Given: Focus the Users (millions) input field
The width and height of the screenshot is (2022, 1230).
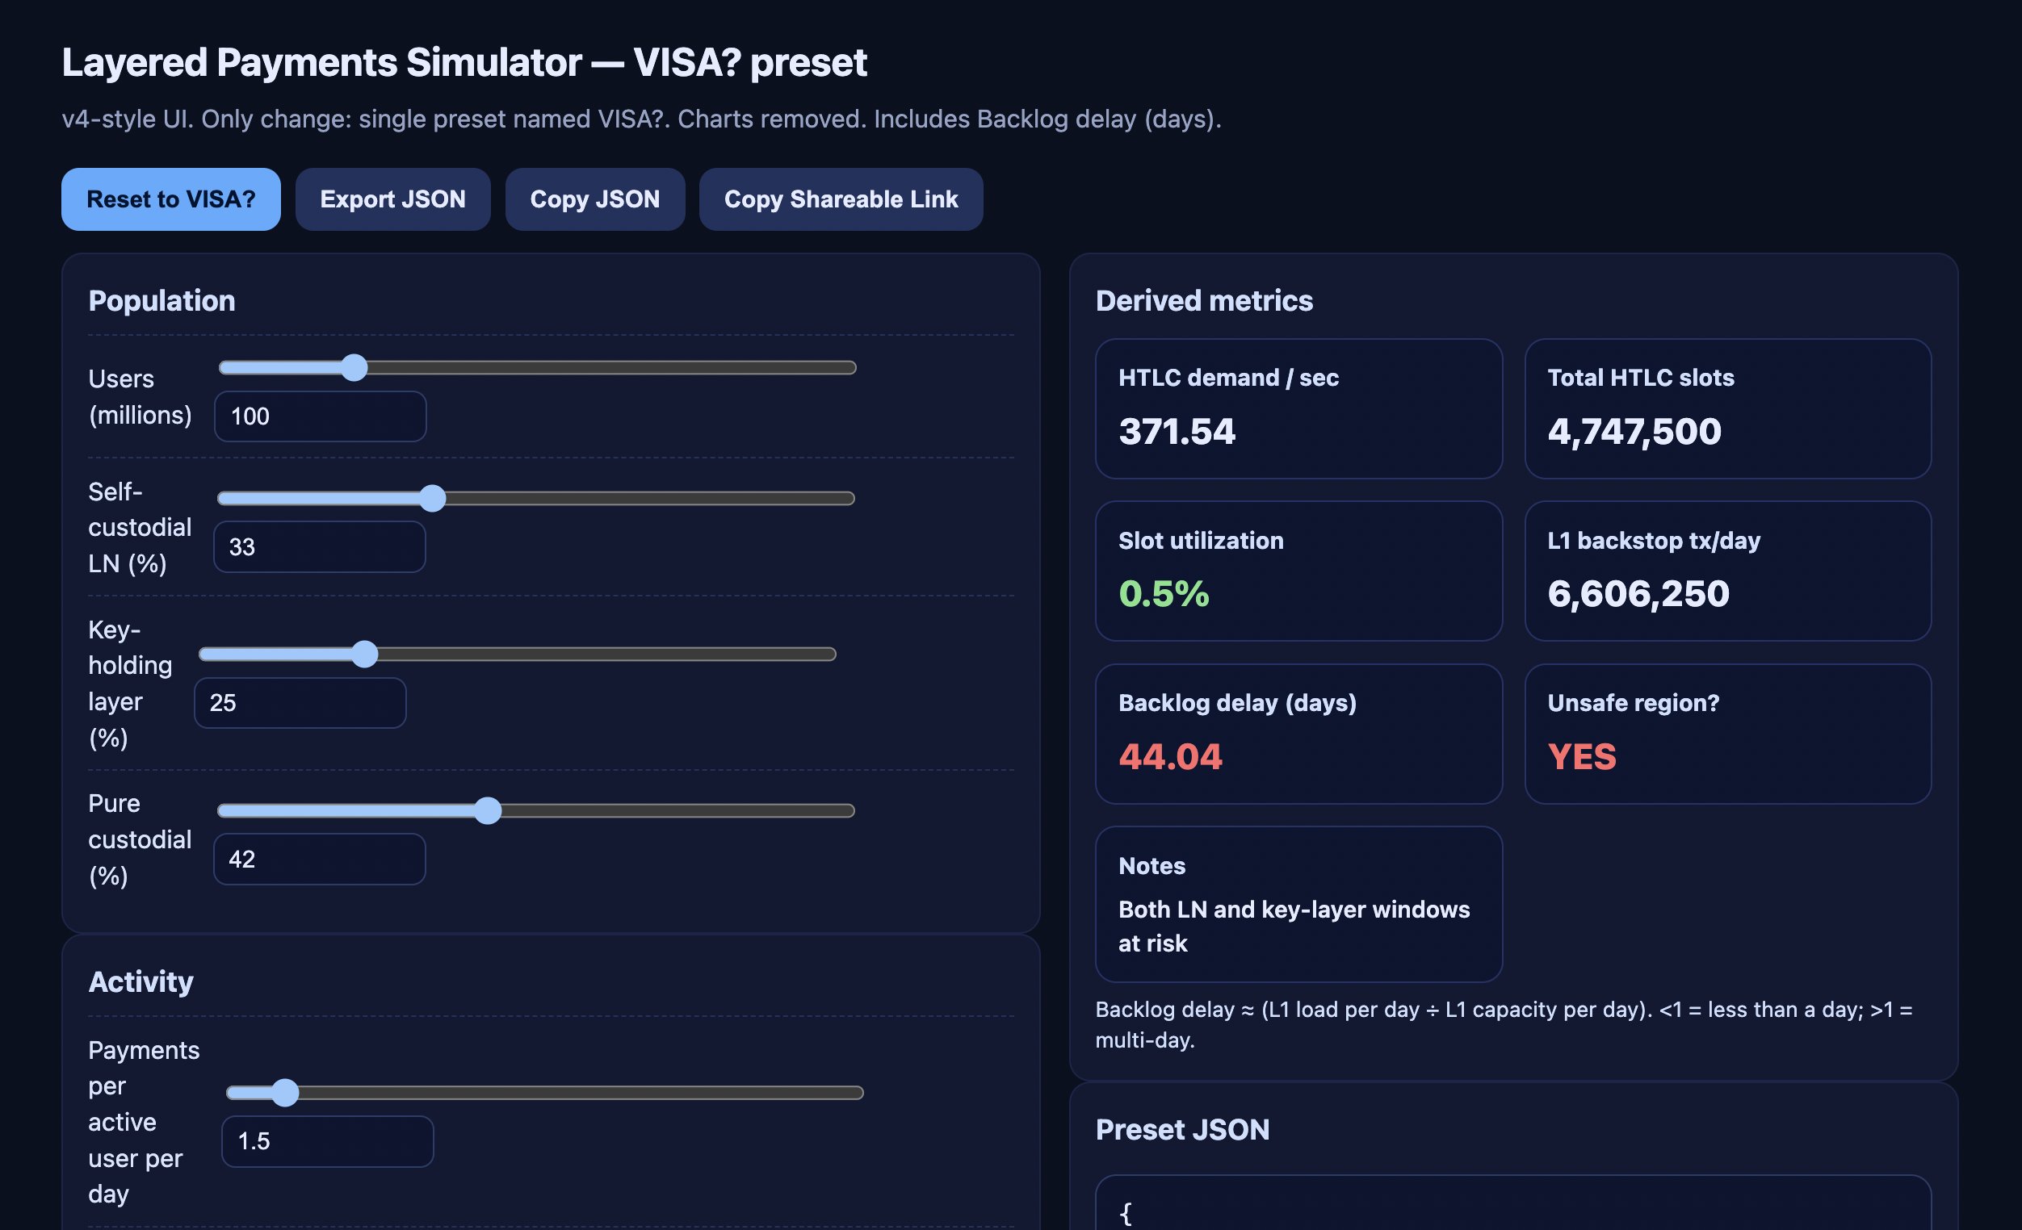Looking at the screenshot, I should pyautogui.click(x=320, y=416).
